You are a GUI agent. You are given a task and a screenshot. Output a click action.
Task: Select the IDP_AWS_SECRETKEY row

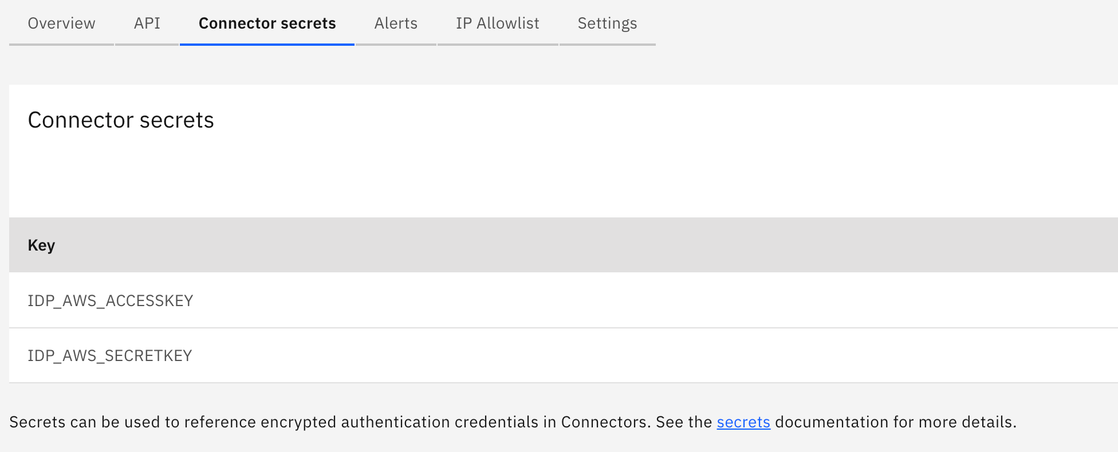[x=564, y=355]
